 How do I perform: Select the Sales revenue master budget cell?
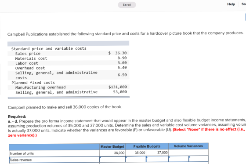tap(112, 159)
